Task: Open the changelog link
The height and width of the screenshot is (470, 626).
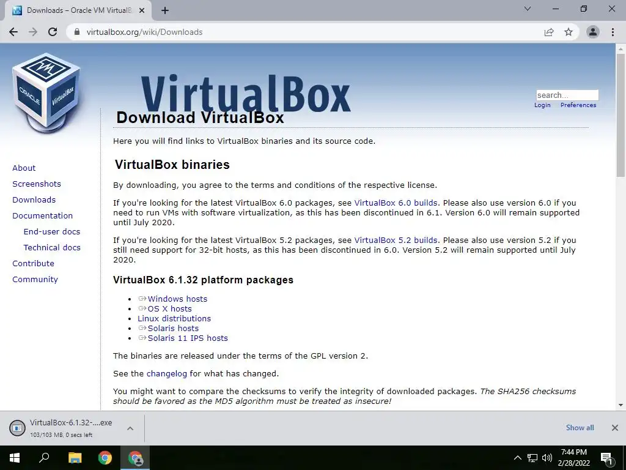Action: 166,374
